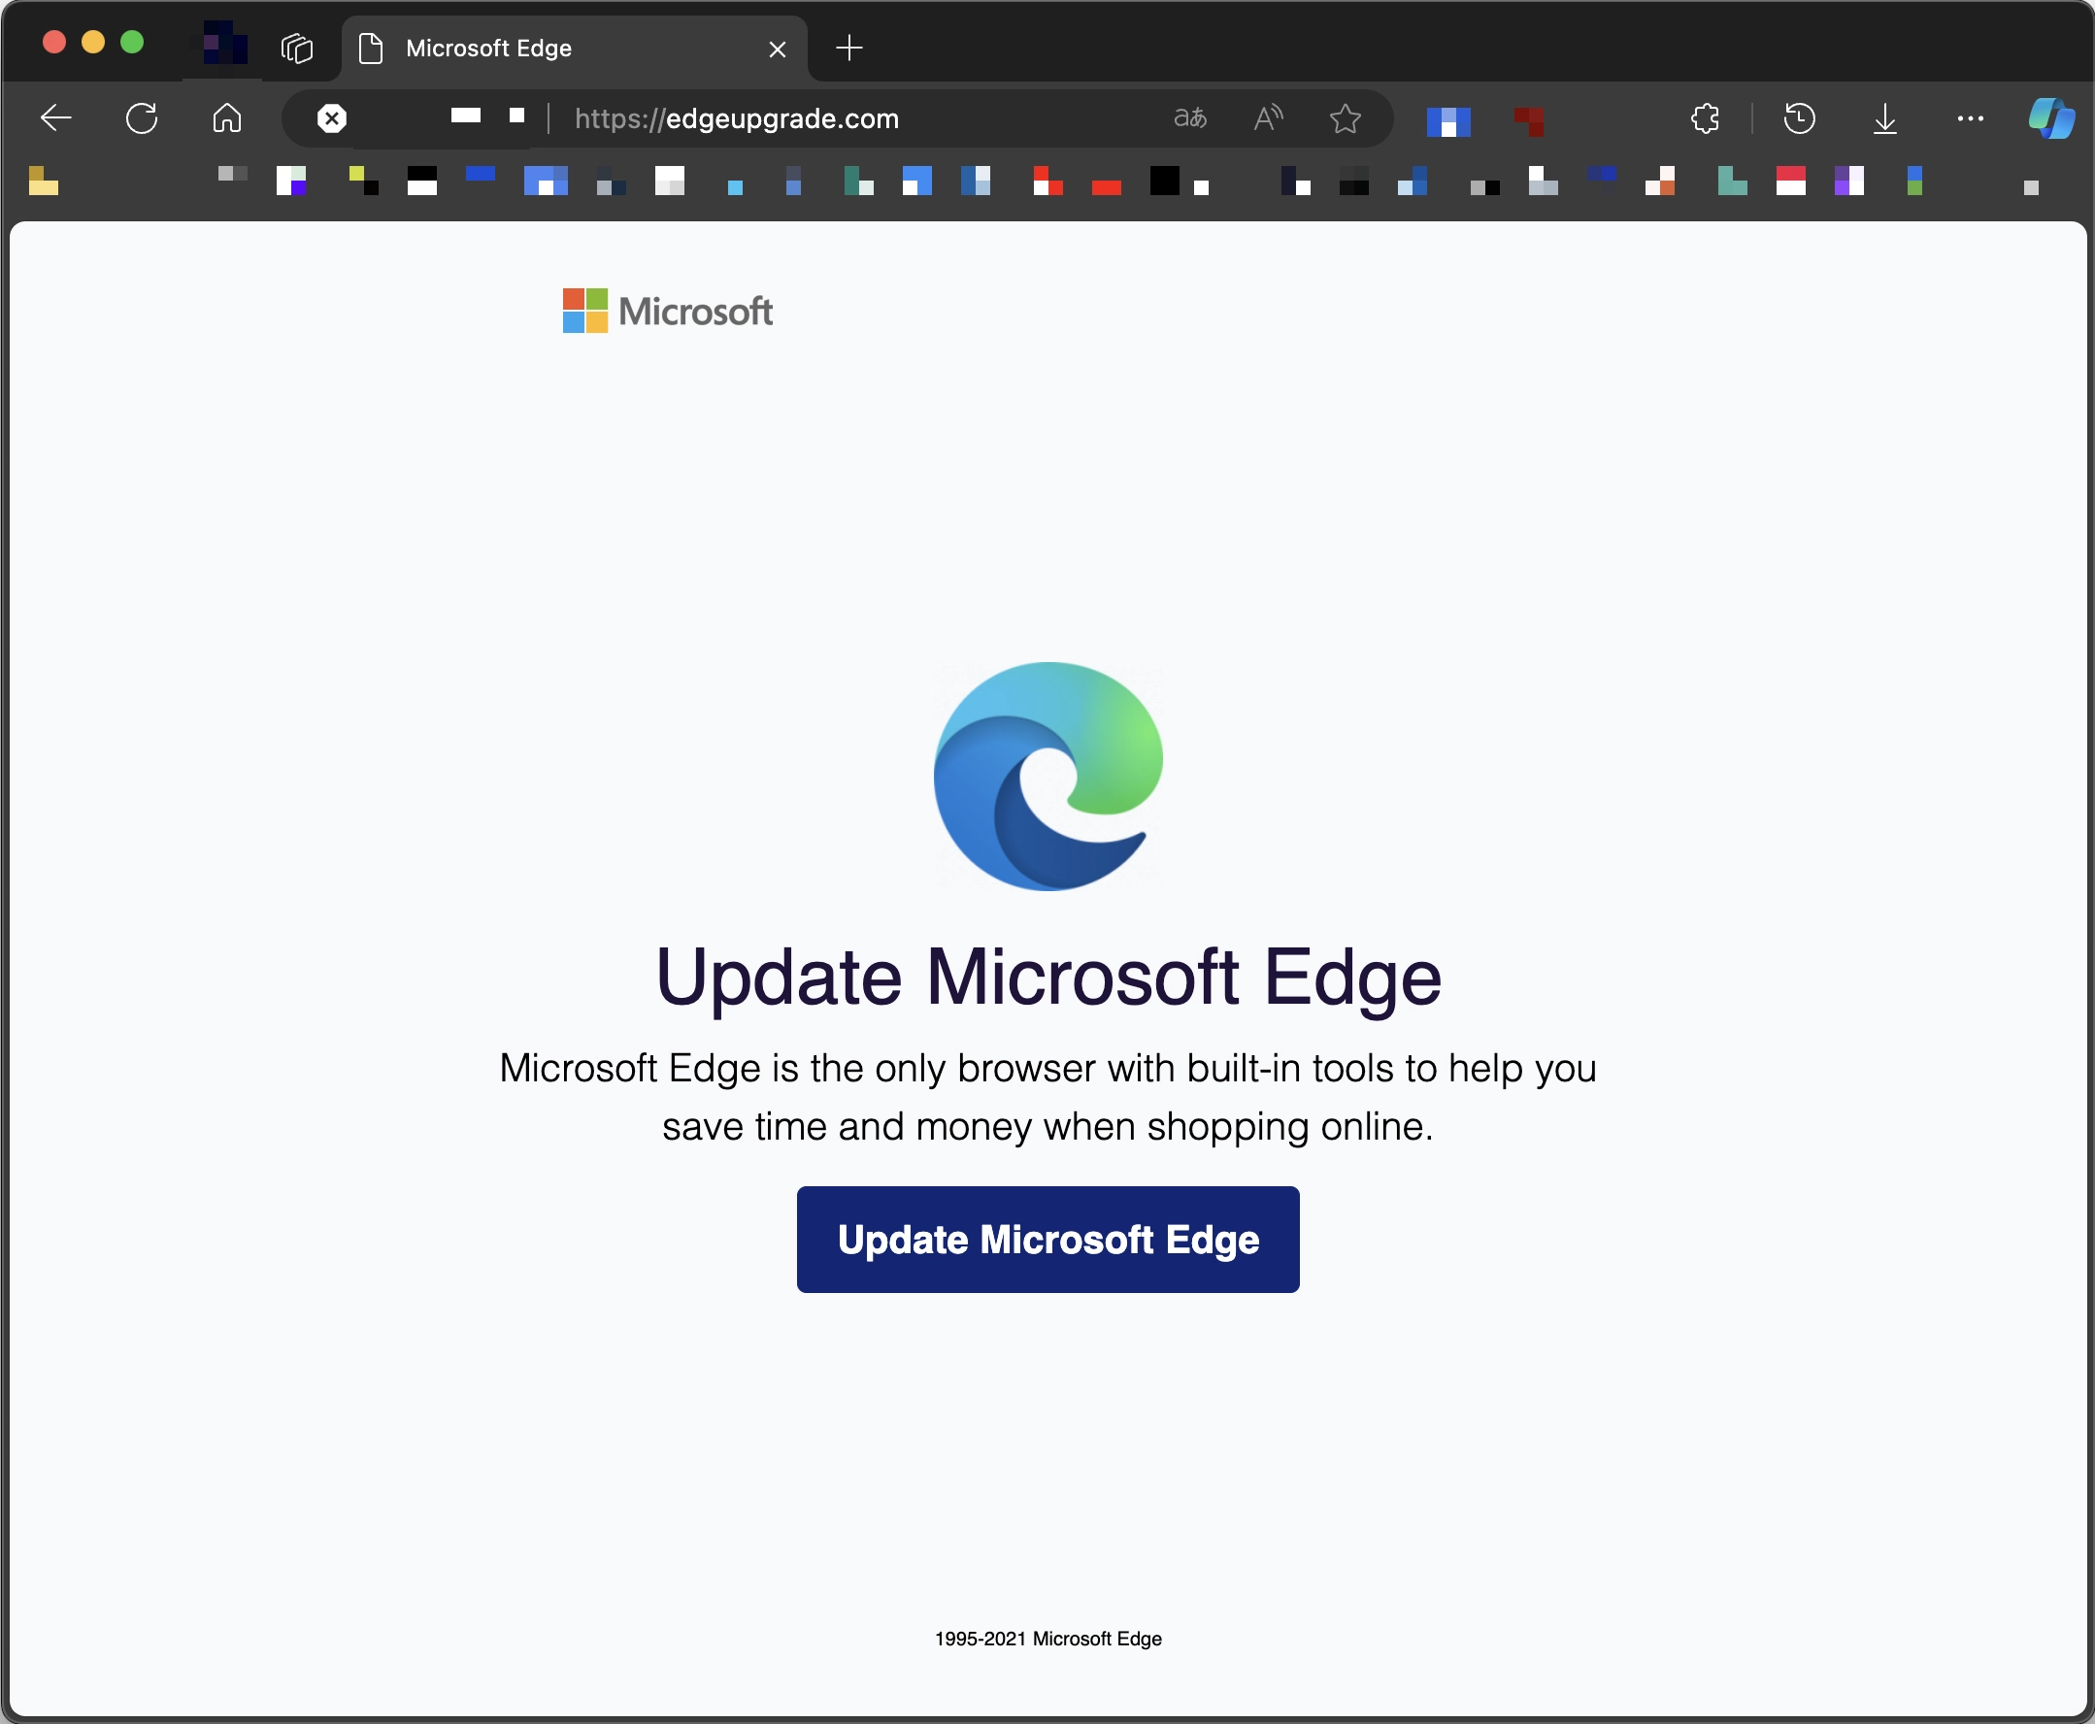This screenshot has height=1724, width=2095.
Task: Click the site security warning icon
Action: [332, 118]
